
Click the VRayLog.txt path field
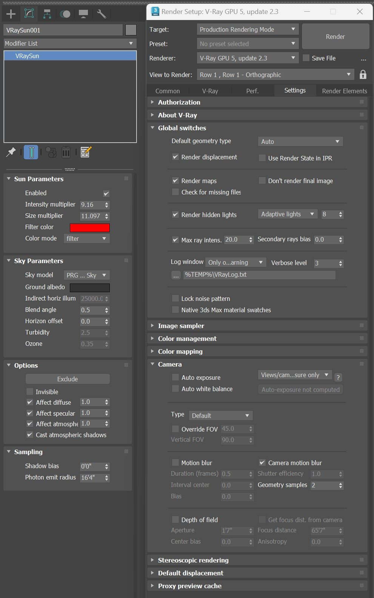pyautogui.click(x=259, y=275)
